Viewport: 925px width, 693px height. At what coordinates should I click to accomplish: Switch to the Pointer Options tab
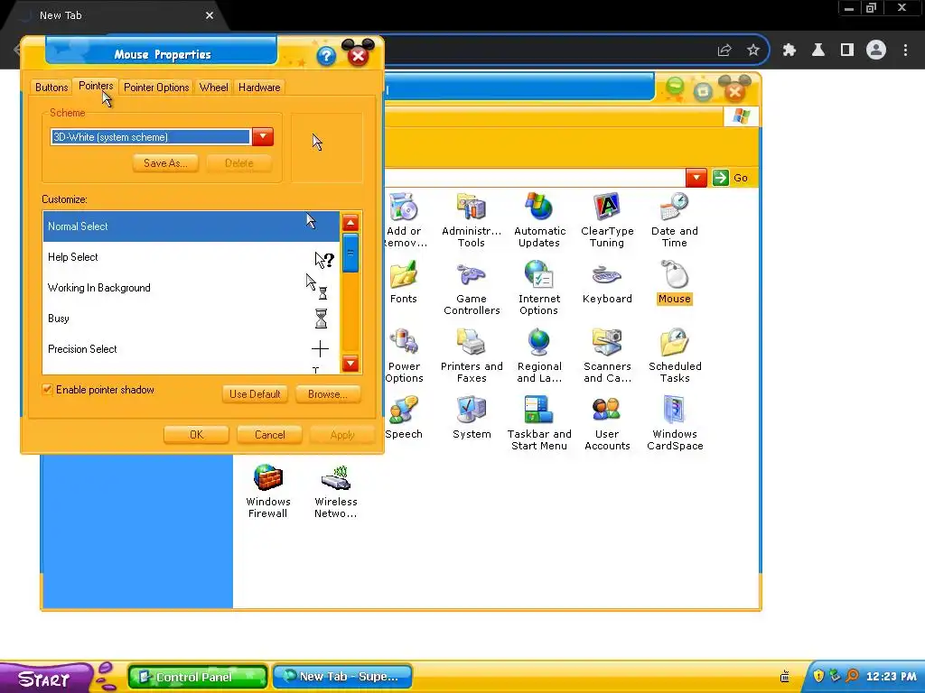pos(156,88)
